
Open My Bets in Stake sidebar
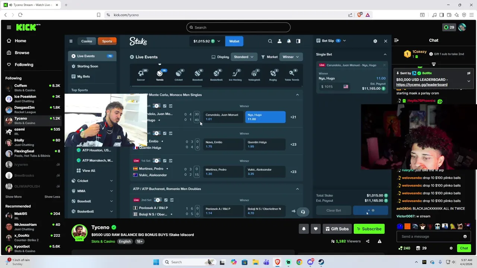pyautogui.click(x=92, y=76)
